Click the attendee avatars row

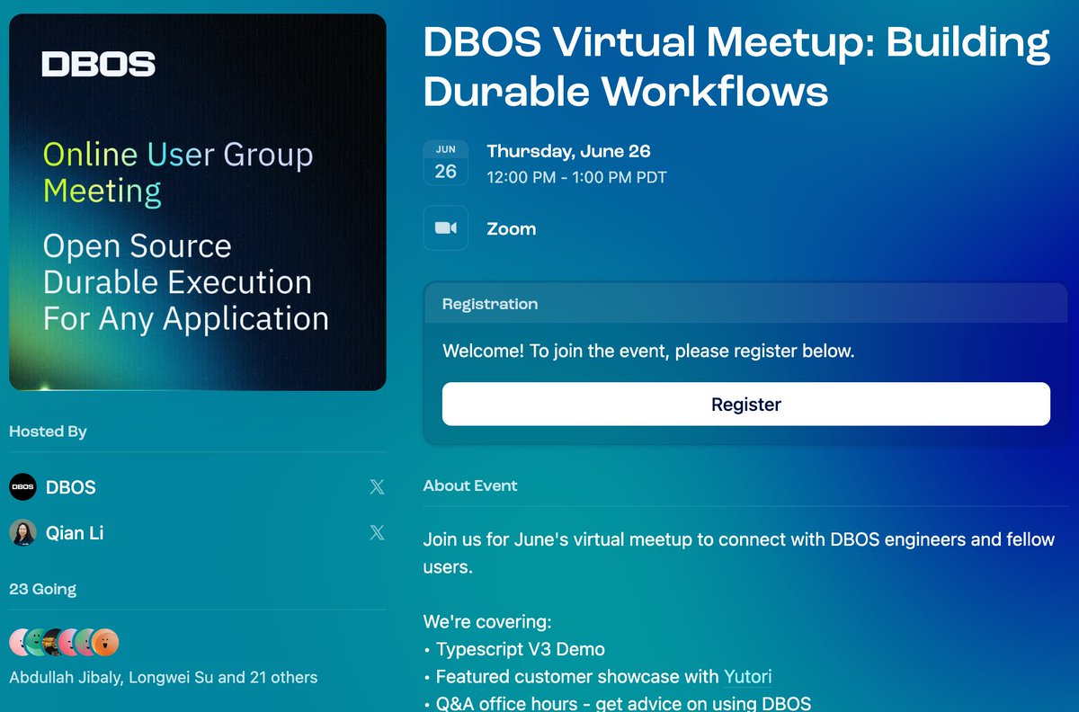[64, 642]
